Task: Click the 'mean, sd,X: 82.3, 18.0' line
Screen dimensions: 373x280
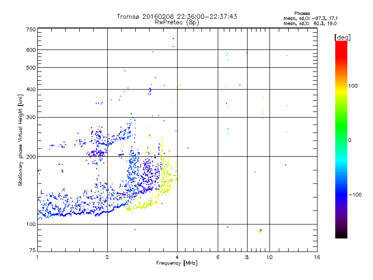Action: 310,23
